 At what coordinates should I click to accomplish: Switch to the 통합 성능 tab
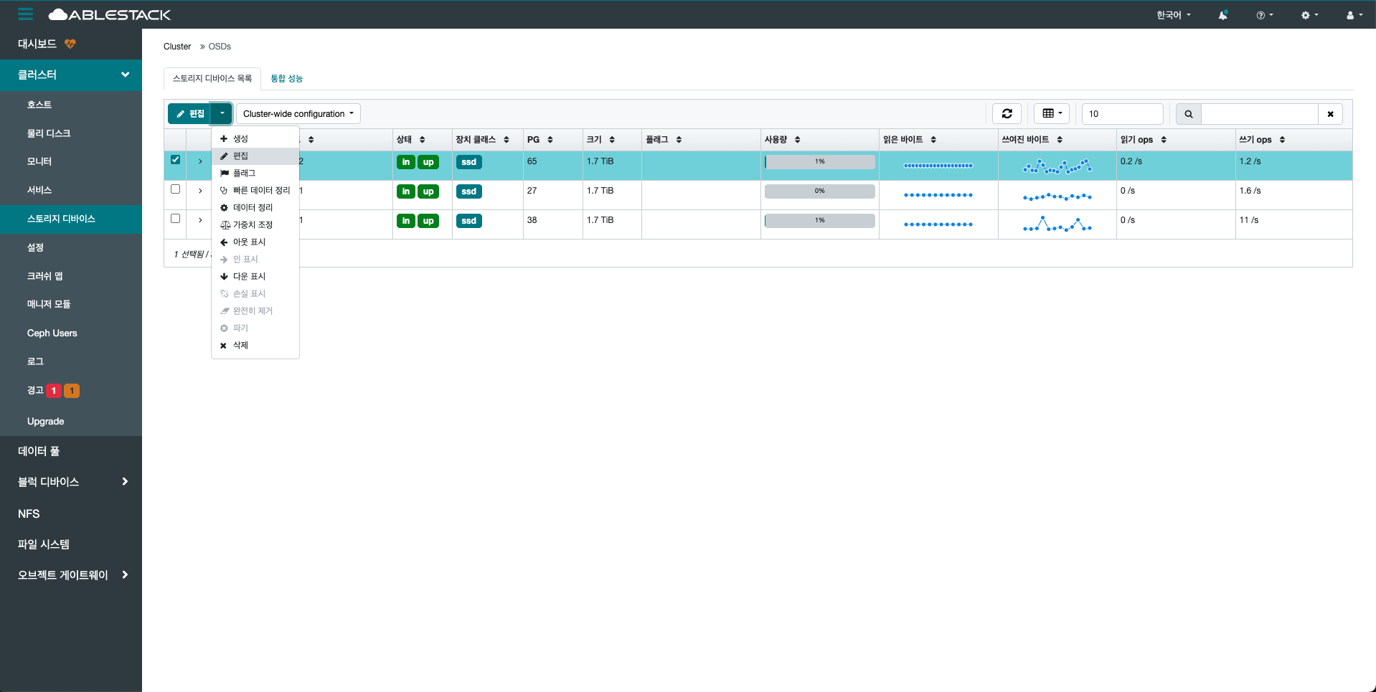[x=286, y=78]
